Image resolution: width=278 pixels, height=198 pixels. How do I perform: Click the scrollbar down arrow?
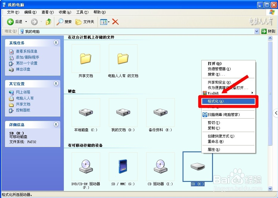pyautogui.click(x=270, y=188)
